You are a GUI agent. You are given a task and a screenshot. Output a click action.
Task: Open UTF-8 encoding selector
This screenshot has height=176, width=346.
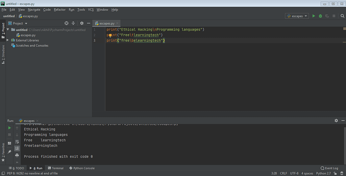294,173
